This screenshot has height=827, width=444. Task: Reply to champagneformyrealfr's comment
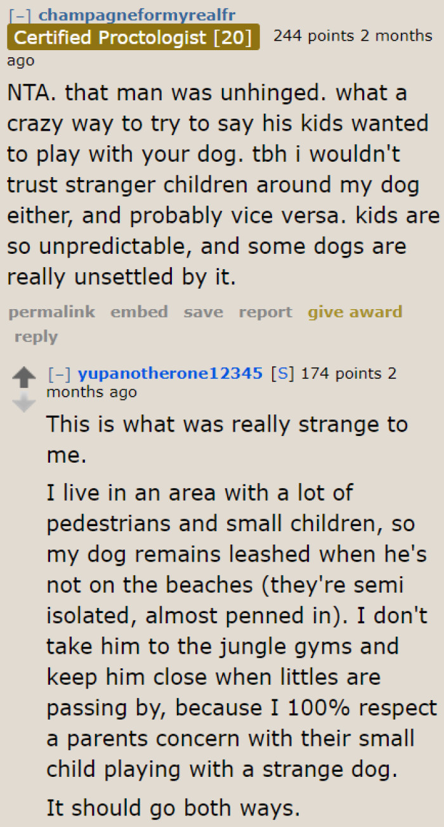(36, 336)
